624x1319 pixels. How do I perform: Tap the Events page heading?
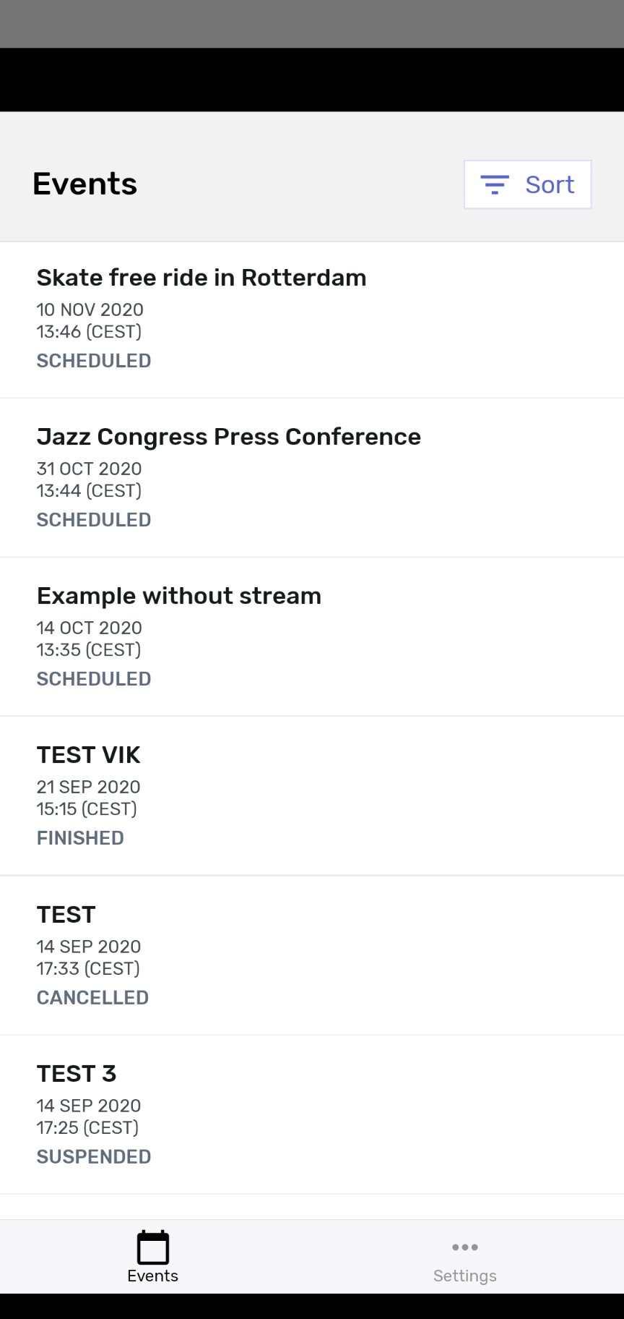click(x=84, y=184)
